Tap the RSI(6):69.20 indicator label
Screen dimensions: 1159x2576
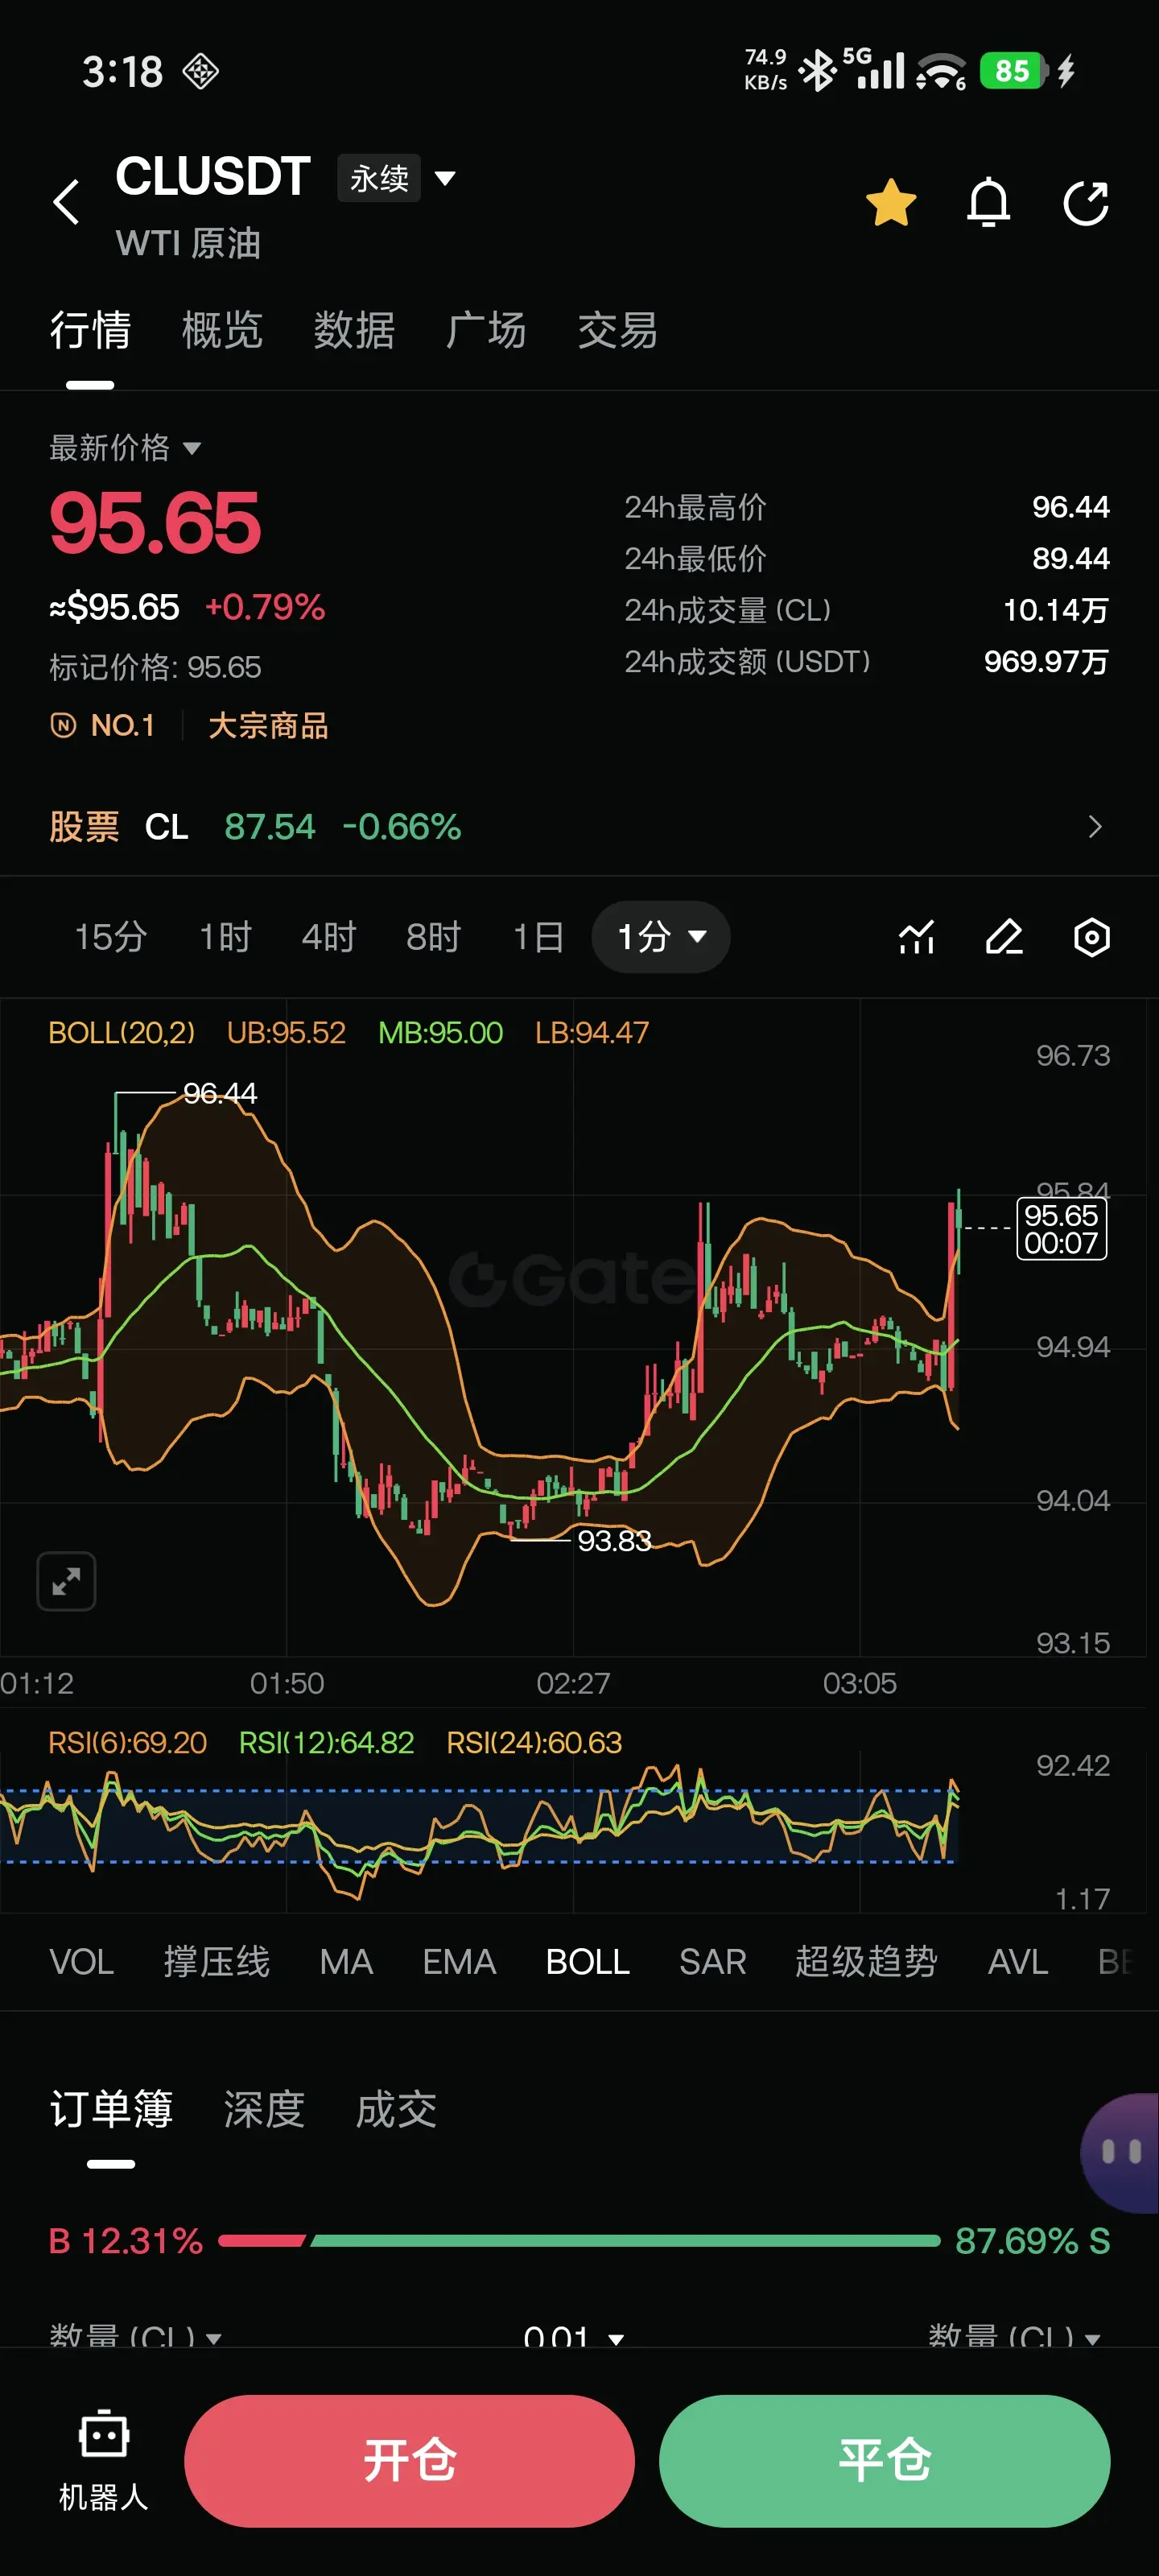coord(128,1742)
